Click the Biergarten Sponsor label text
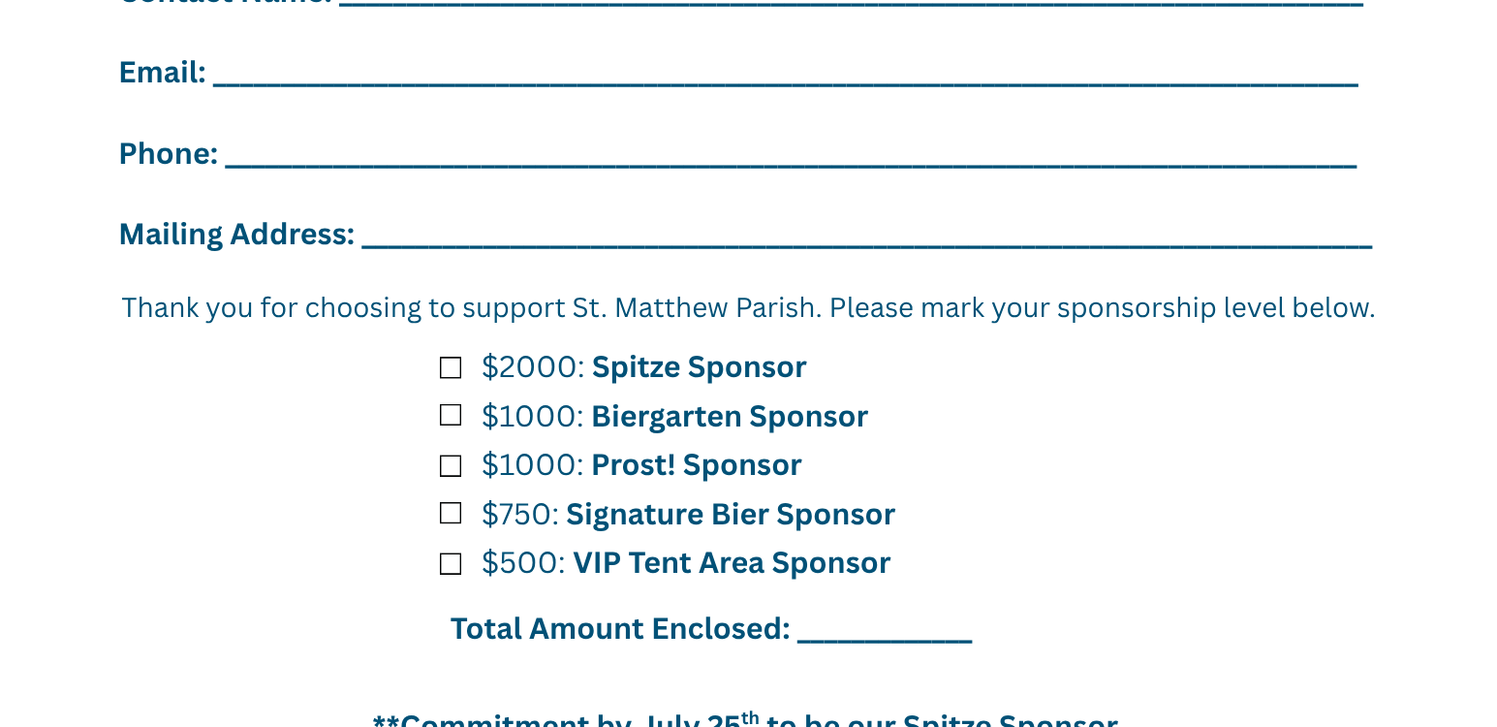 (730, 417)
